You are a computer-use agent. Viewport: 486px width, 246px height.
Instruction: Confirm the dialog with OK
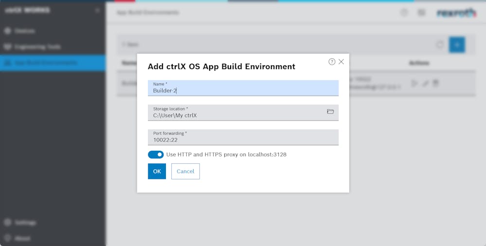point(157,171)
